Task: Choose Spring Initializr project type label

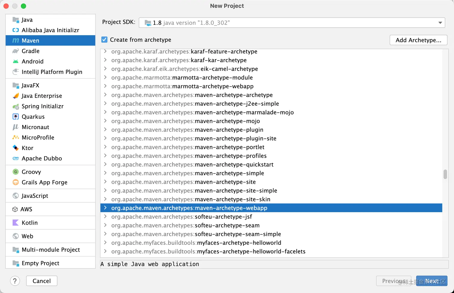Action: coord(43,106)
